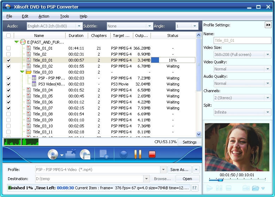Click the remove item toolbar icon
This screenshot has height=197, width=275.
71,153
